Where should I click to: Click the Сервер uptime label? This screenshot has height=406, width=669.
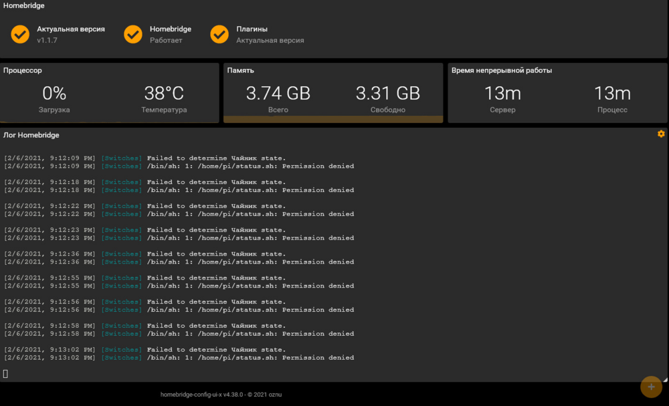coord(502,110)
